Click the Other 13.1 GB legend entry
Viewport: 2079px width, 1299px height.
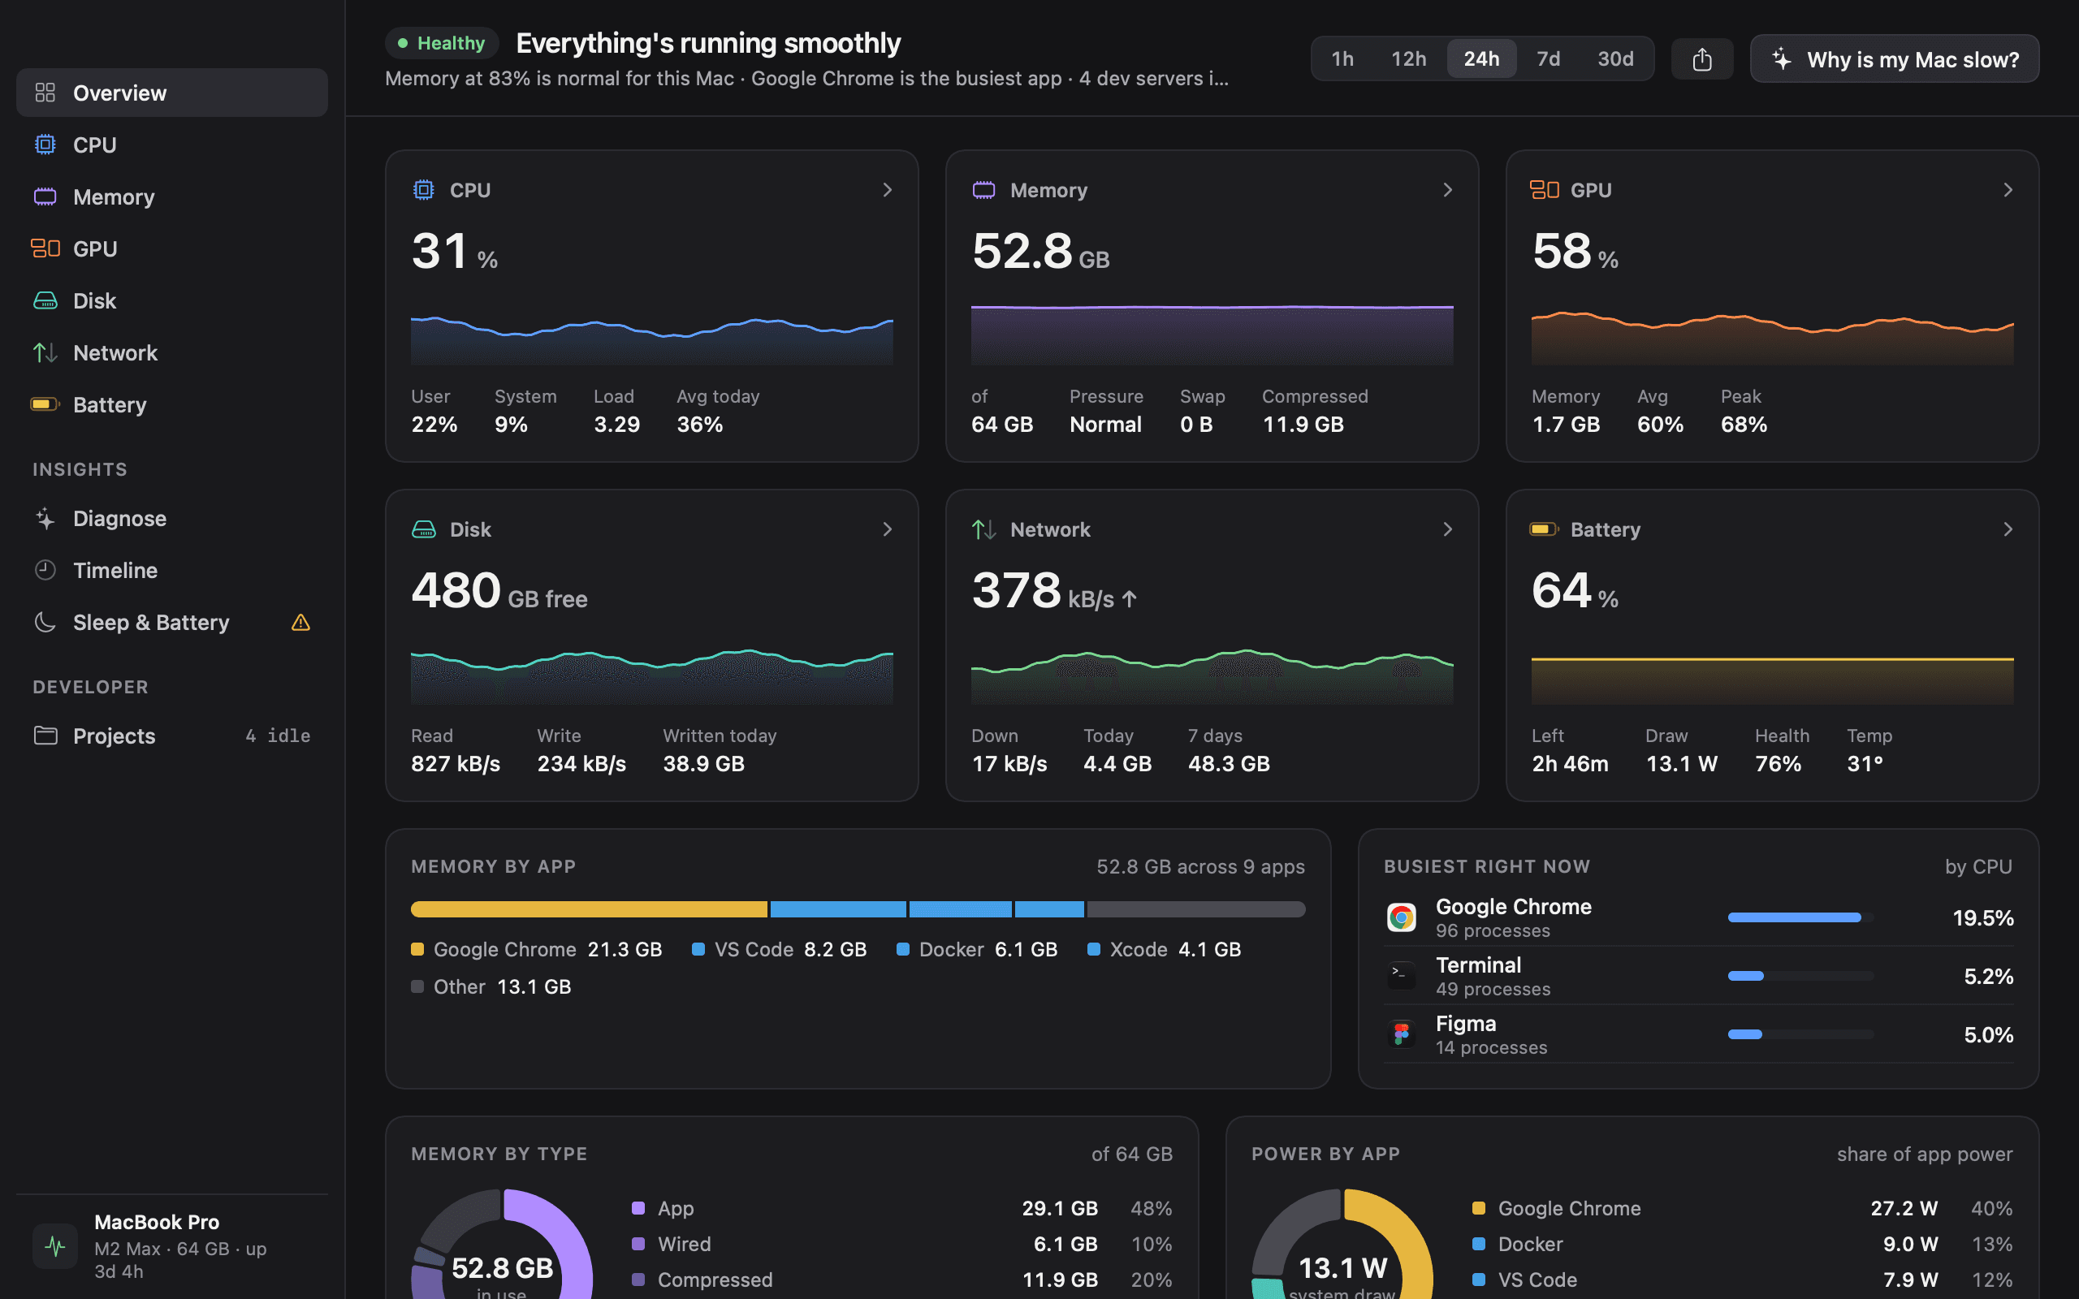pos(491,986)
